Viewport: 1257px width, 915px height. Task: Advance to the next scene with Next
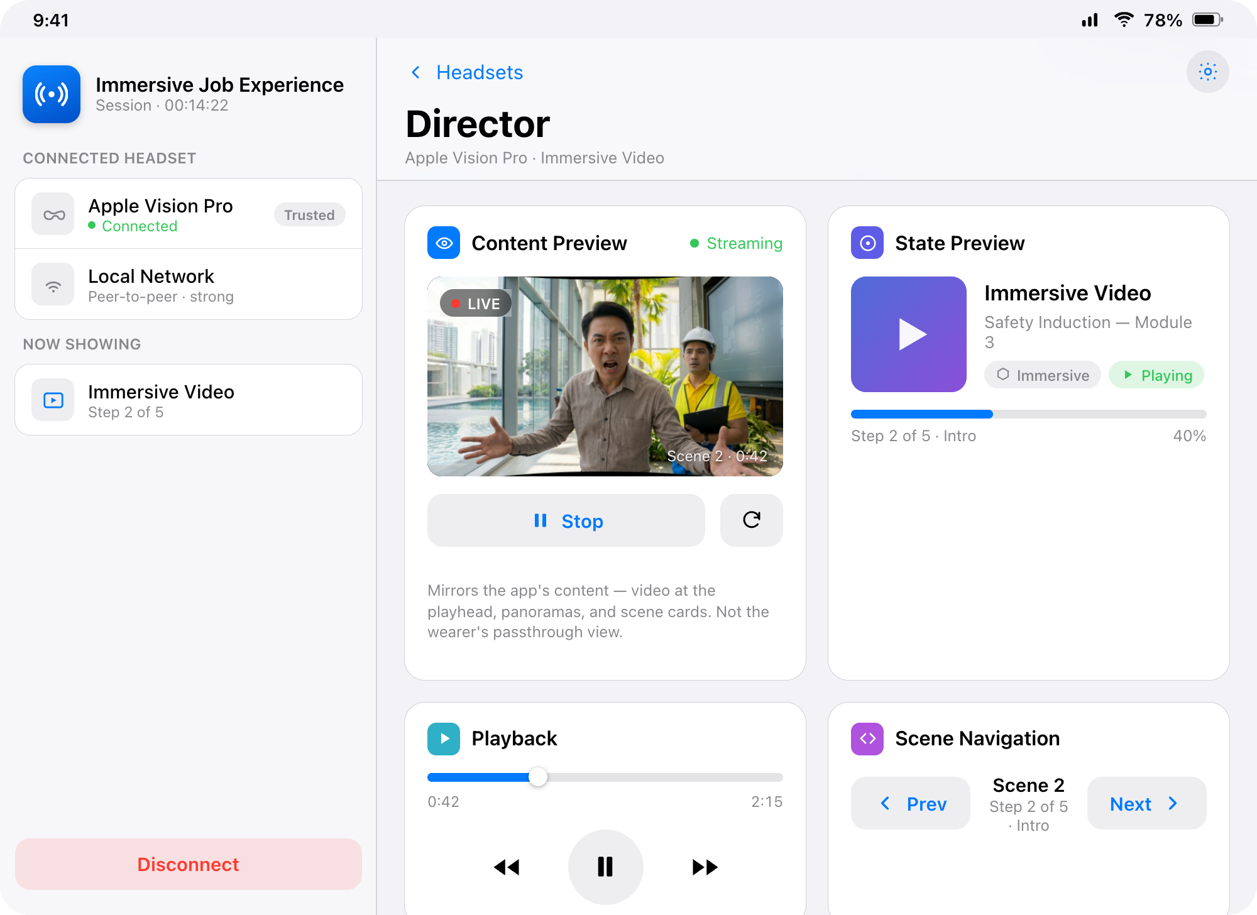[1147, 803]
